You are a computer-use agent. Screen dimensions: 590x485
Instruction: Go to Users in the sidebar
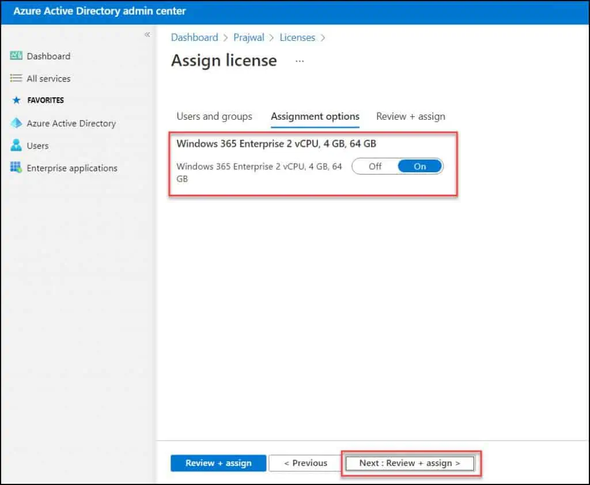click(x=37, y=146)
